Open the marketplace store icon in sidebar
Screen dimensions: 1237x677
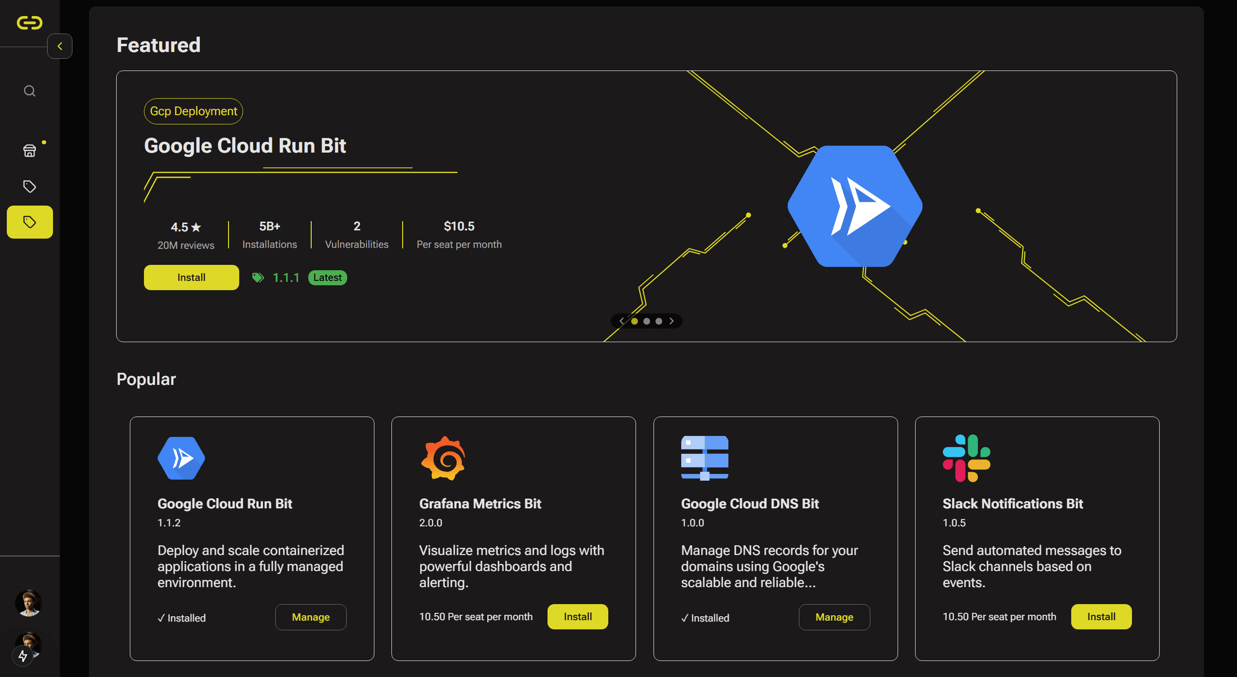(30, 151)
